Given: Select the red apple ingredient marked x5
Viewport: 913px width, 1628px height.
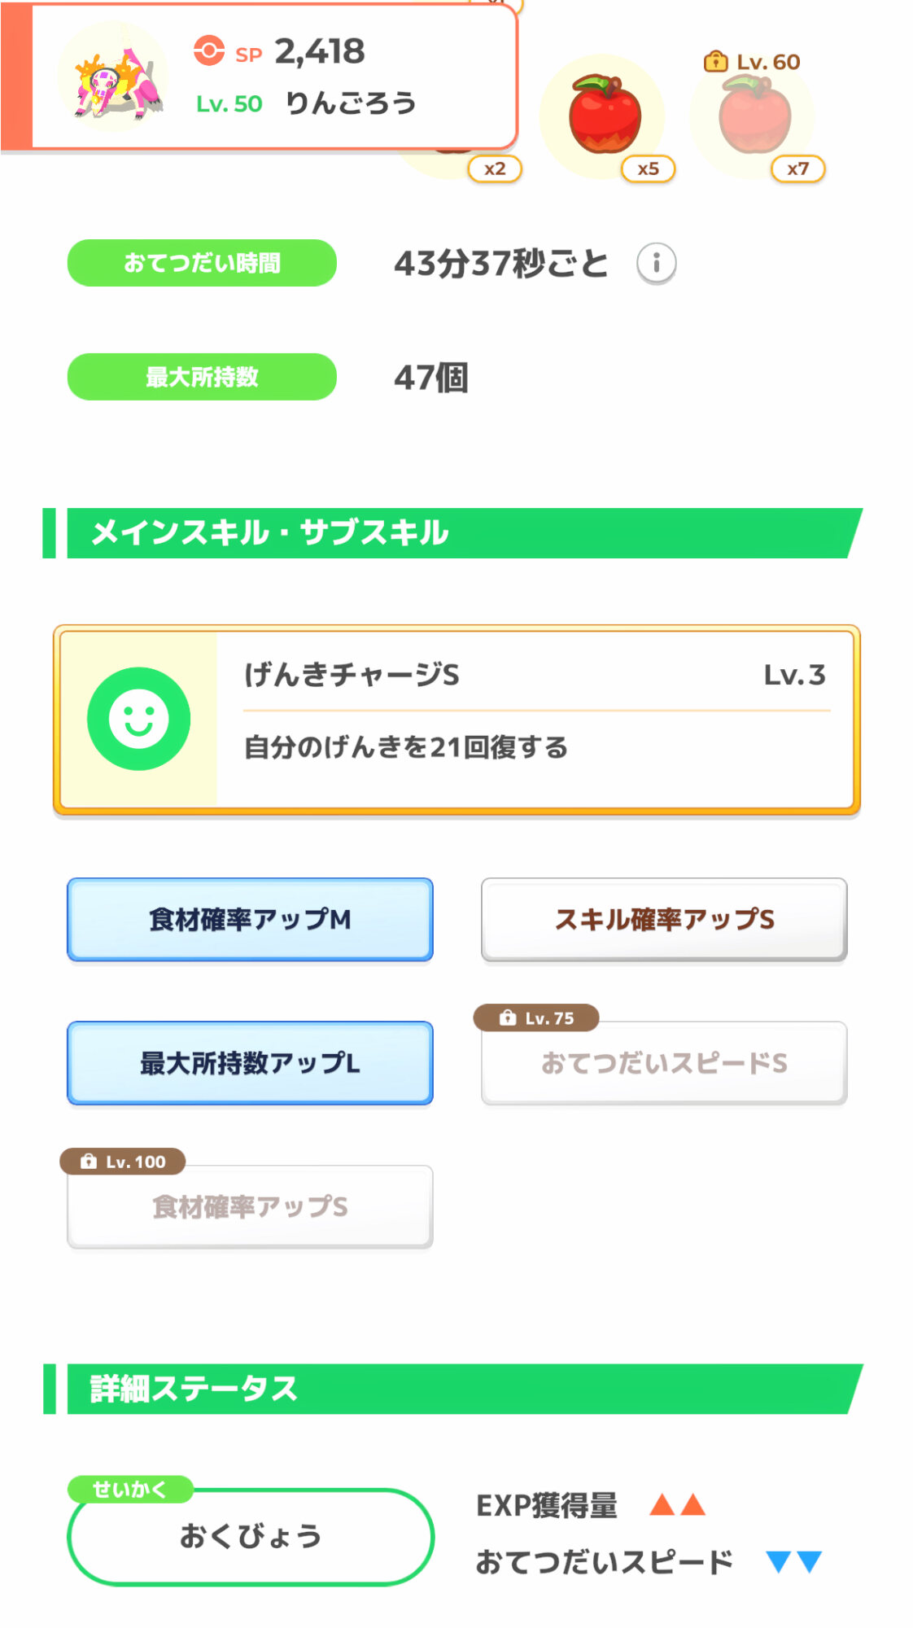Looking at the screenshot, I should pyautogui.click(x=605, y=116).
